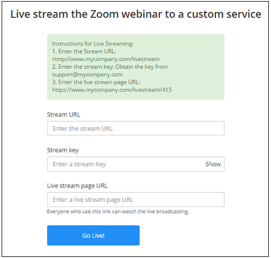Click 'Enter the stream URL' placeholder text
271x258 pixels.
click(82, 129)
